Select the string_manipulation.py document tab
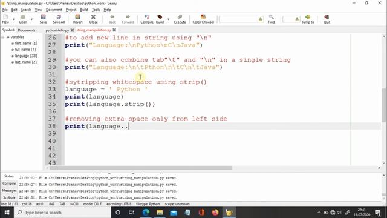The height and width of the screenshot is (218, 387). point(94,30)
